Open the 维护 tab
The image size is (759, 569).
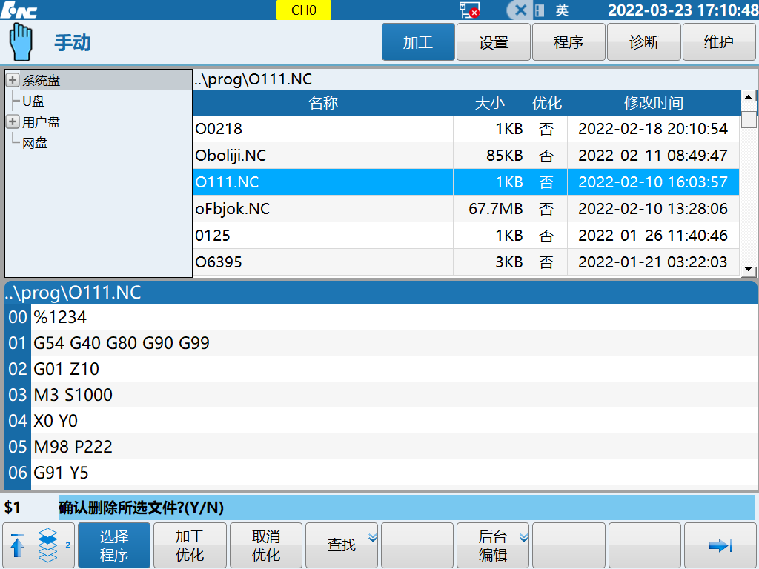click(718, 42)
